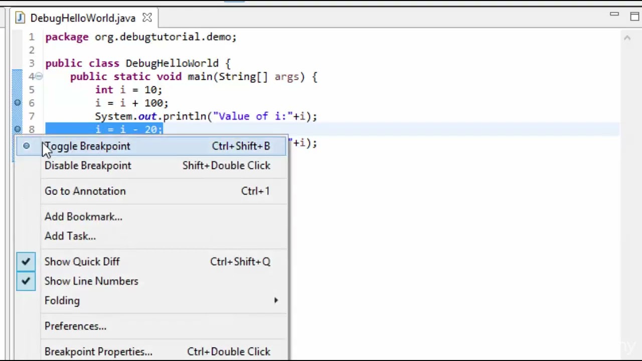The width and height of the screenshot is (642, 361).
Task: Click "public class DebugHelloWorld {" line
Action: pos(138,64)
